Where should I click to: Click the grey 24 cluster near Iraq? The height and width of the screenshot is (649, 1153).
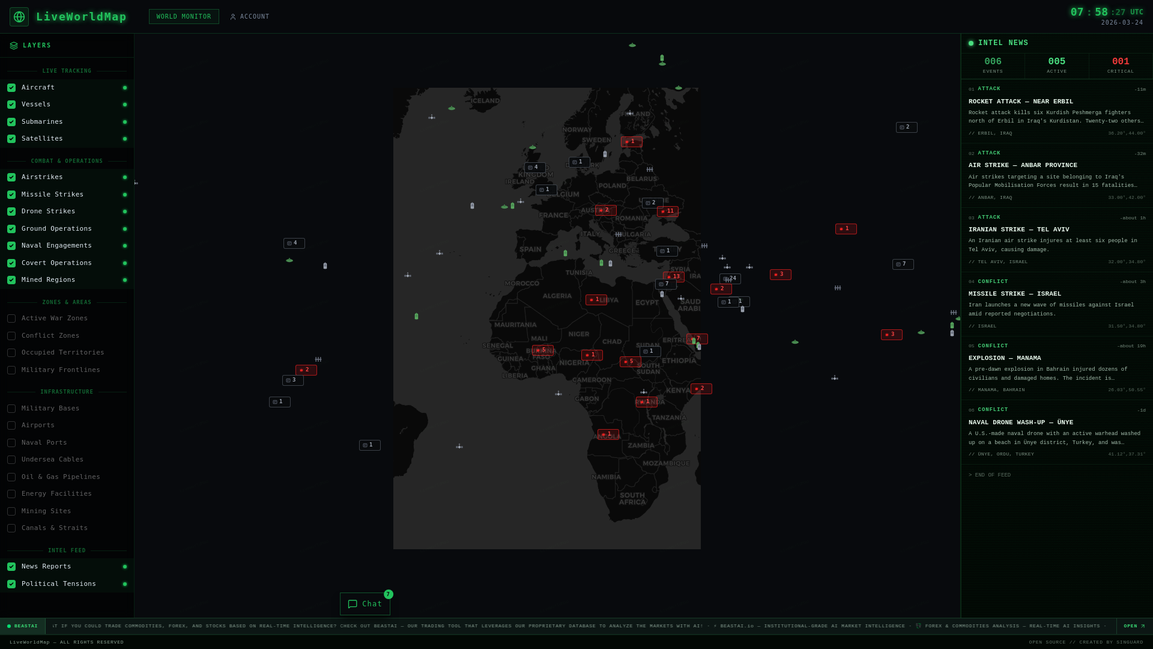(730, 279)
